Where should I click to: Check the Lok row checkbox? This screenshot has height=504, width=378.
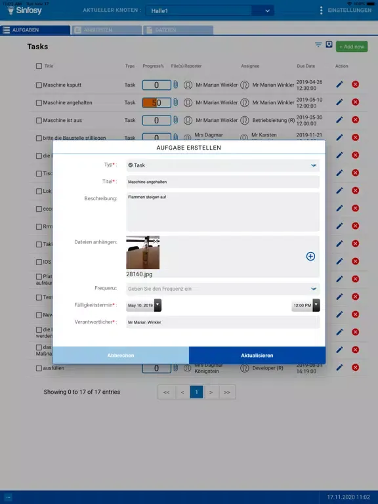[x=39, y=191]
